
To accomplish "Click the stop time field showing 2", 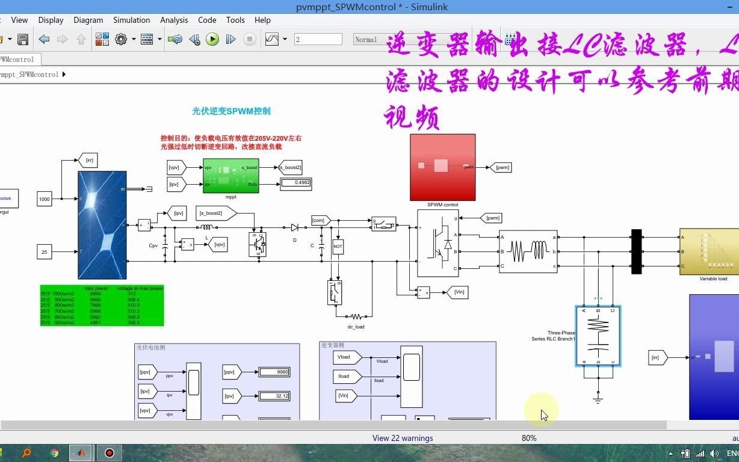I will pyautogui.click(x=318, y=38).
